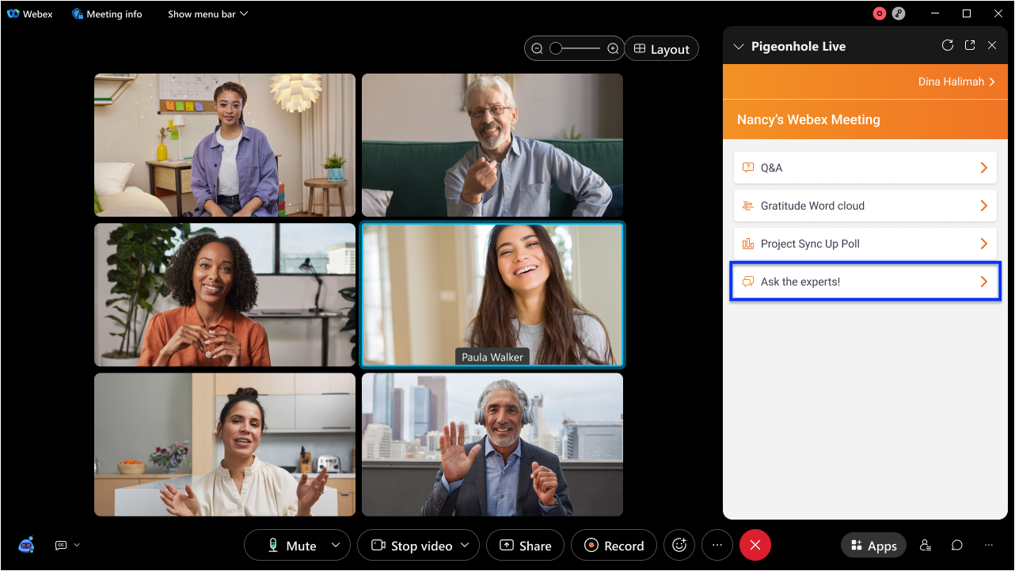Zoom out the video grid with the minus magnifier

coord(537,49)
